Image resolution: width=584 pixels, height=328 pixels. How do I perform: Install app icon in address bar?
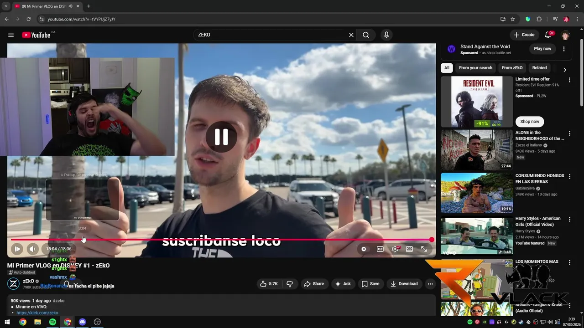(503, 19)
